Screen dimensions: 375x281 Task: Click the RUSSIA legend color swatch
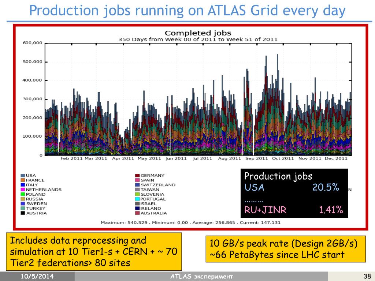pyautogui.click(x=23, y=199)
